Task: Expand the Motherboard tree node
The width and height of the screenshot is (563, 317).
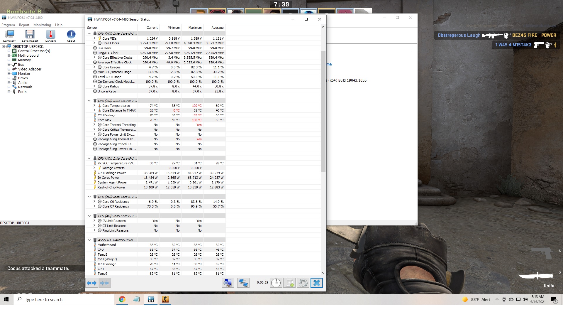Action: tap(9, 55)
